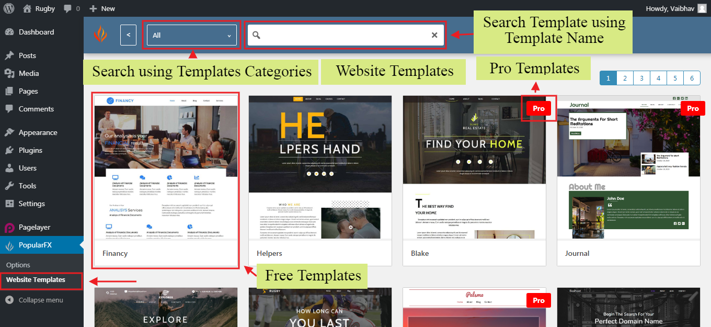Open the Users menu label
Viewport: 711px width, 327px height.
click(x=28, y=168)
